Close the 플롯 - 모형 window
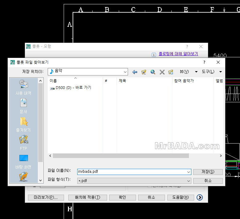Viewport: 240px width, 219px height. coord(201,47)
